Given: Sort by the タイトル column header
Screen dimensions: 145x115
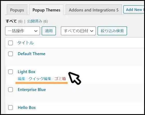Looking at the screenshot, I should pos(26,43).
